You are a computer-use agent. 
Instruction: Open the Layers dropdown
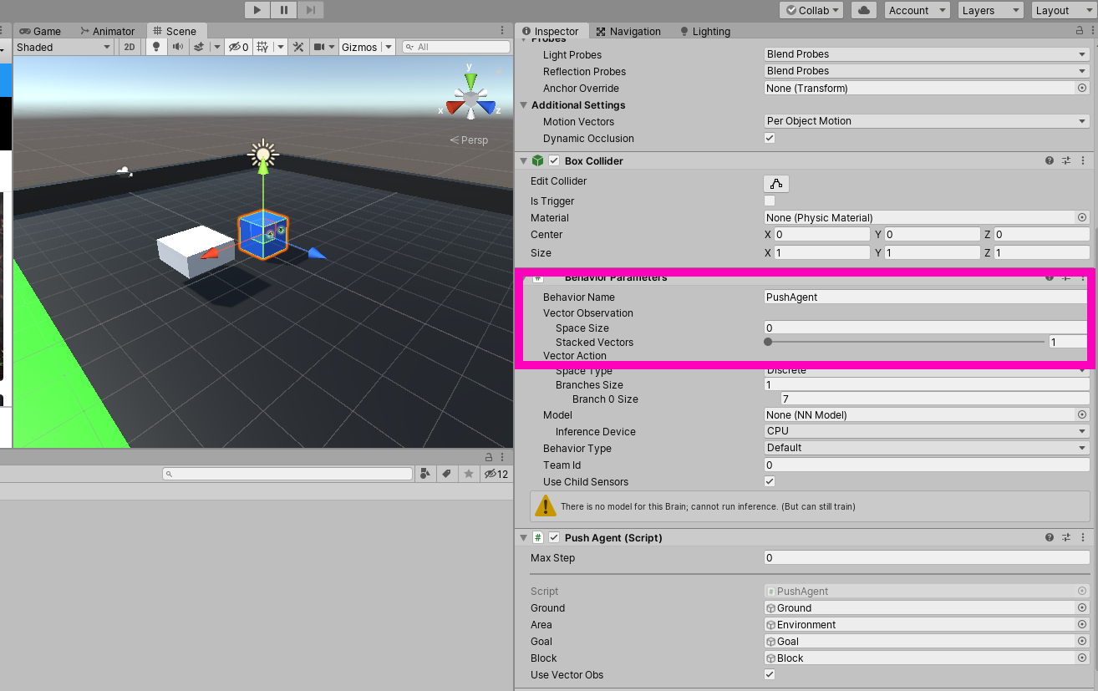[x=990, y=10]
